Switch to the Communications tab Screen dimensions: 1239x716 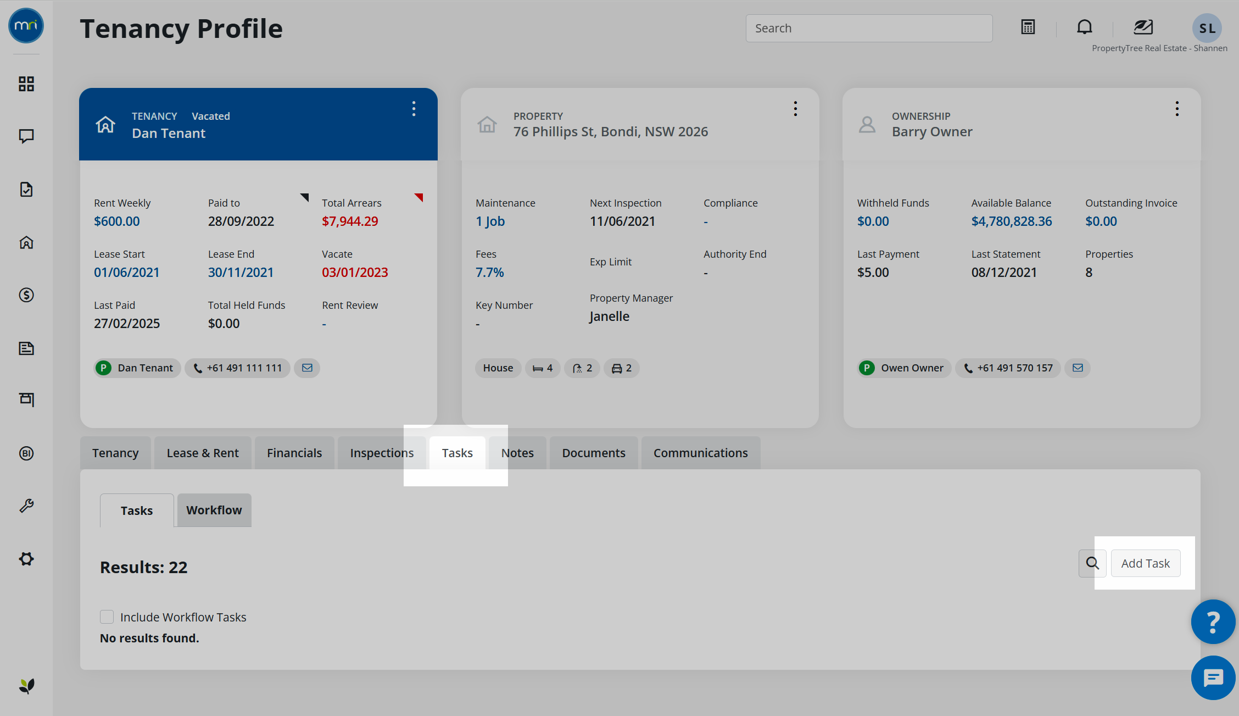click(x=701, y=453)
